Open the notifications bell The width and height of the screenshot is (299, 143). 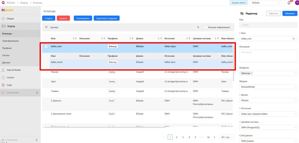[289, 3]
